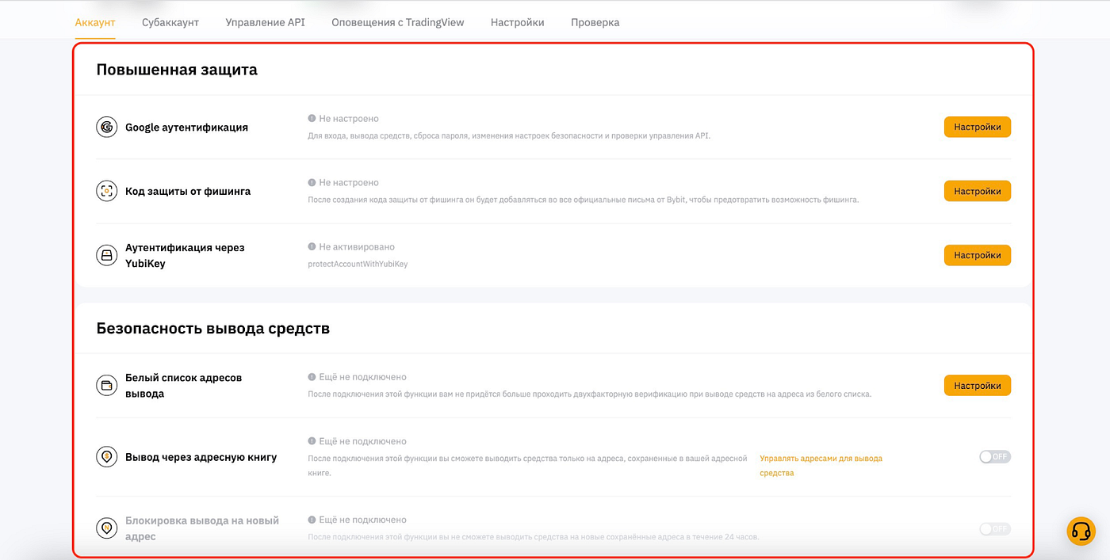1110x560 pixels.
Task: Click Настройки button for anti-phishing code
Action: pyautogui.click(x=977, y=191)
